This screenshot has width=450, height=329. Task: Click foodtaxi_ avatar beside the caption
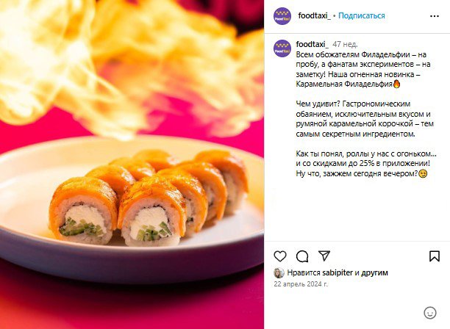coord(282,48)
